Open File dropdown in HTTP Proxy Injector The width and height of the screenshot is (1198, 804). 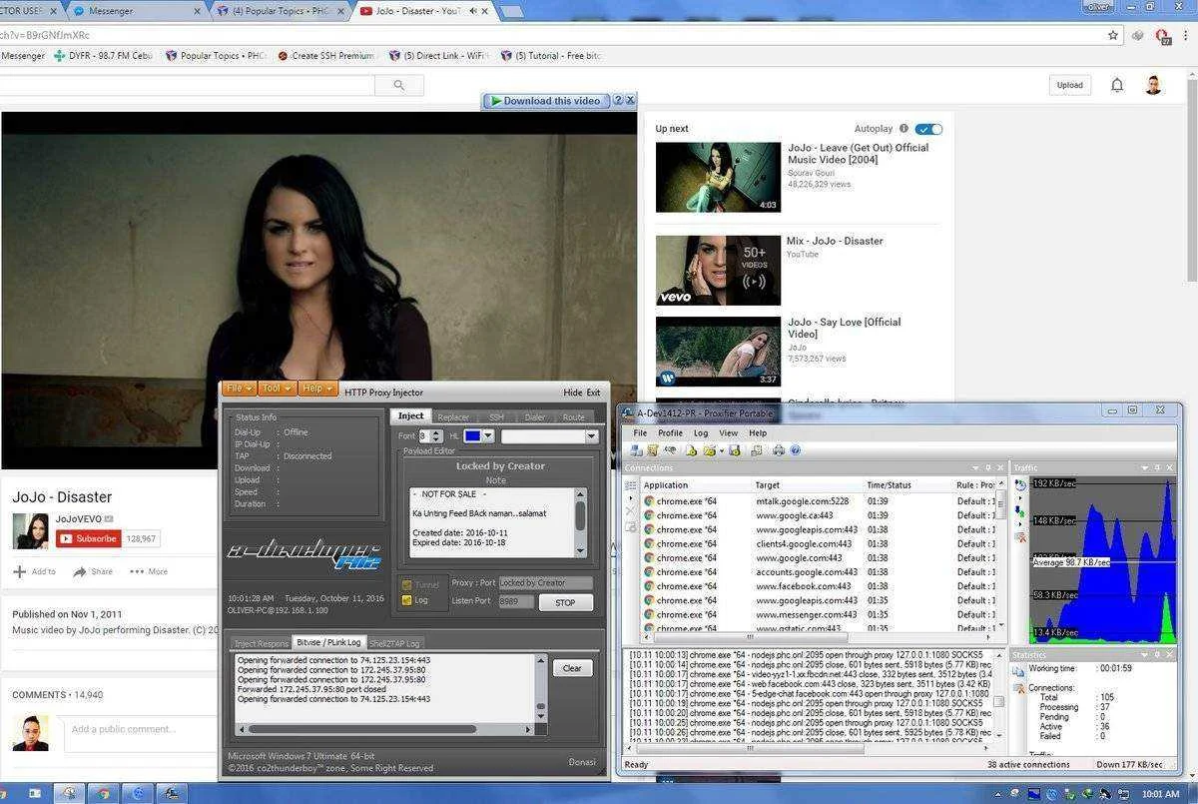coord(239,389)
